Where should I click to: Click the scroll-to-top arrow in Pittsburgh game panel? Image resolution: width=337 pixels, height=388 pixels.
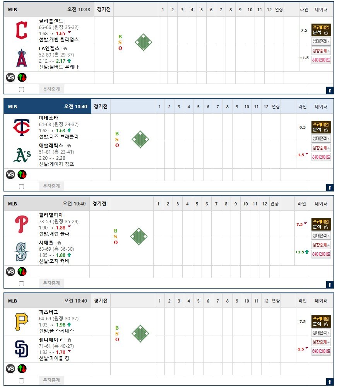(330, 381)
